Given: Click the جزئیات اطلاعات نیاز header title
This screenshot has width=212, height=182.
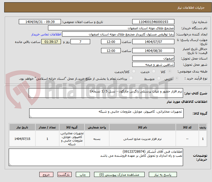Looking at the screenshot, I should (x=191, y=8).
